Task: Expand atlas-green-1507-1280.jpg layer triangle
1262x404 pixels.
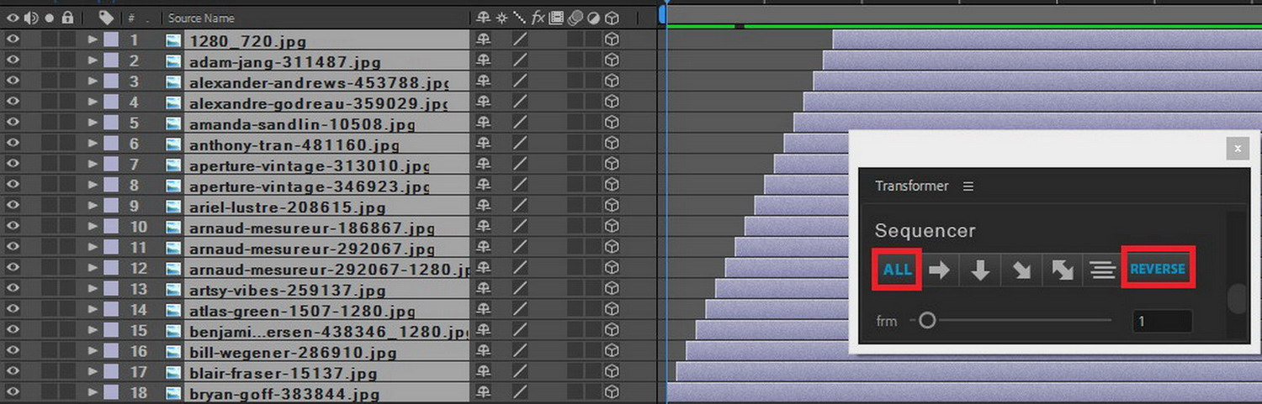Action: [93, 310]
